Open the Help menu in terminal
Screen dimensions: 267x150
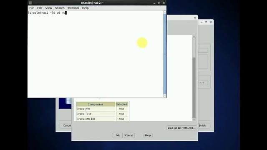pyautogui.click(x=85, y=8)
